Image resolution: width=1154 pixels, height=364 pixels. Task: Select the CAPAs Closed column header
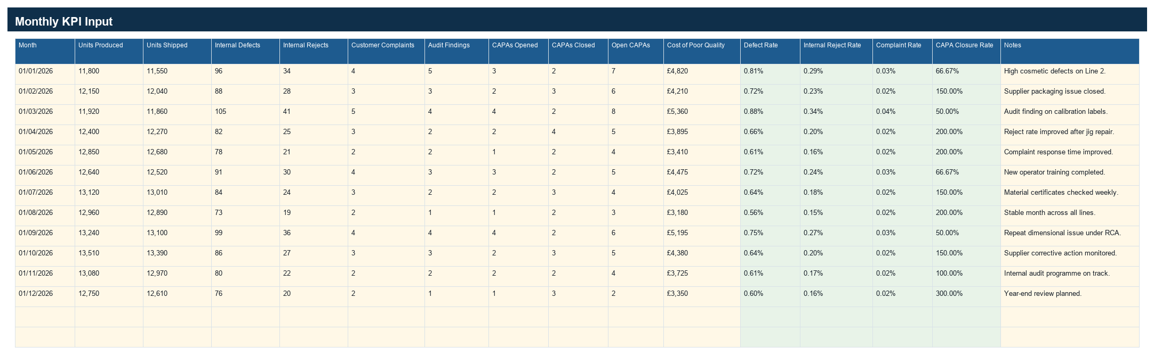[579, 51]
